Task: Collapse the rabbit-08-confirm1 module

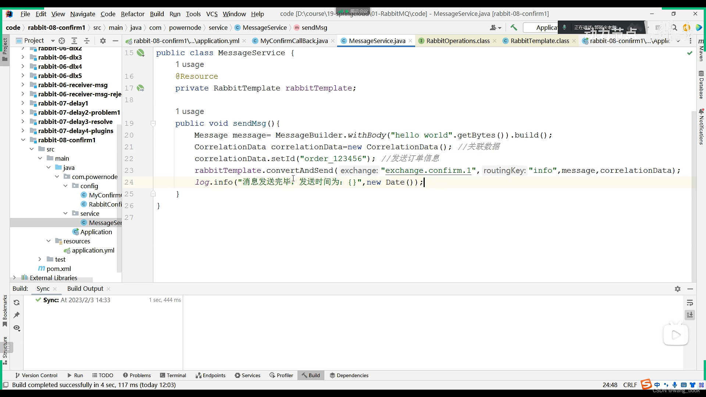Action: pyautogui.click(x=23, y=140)
